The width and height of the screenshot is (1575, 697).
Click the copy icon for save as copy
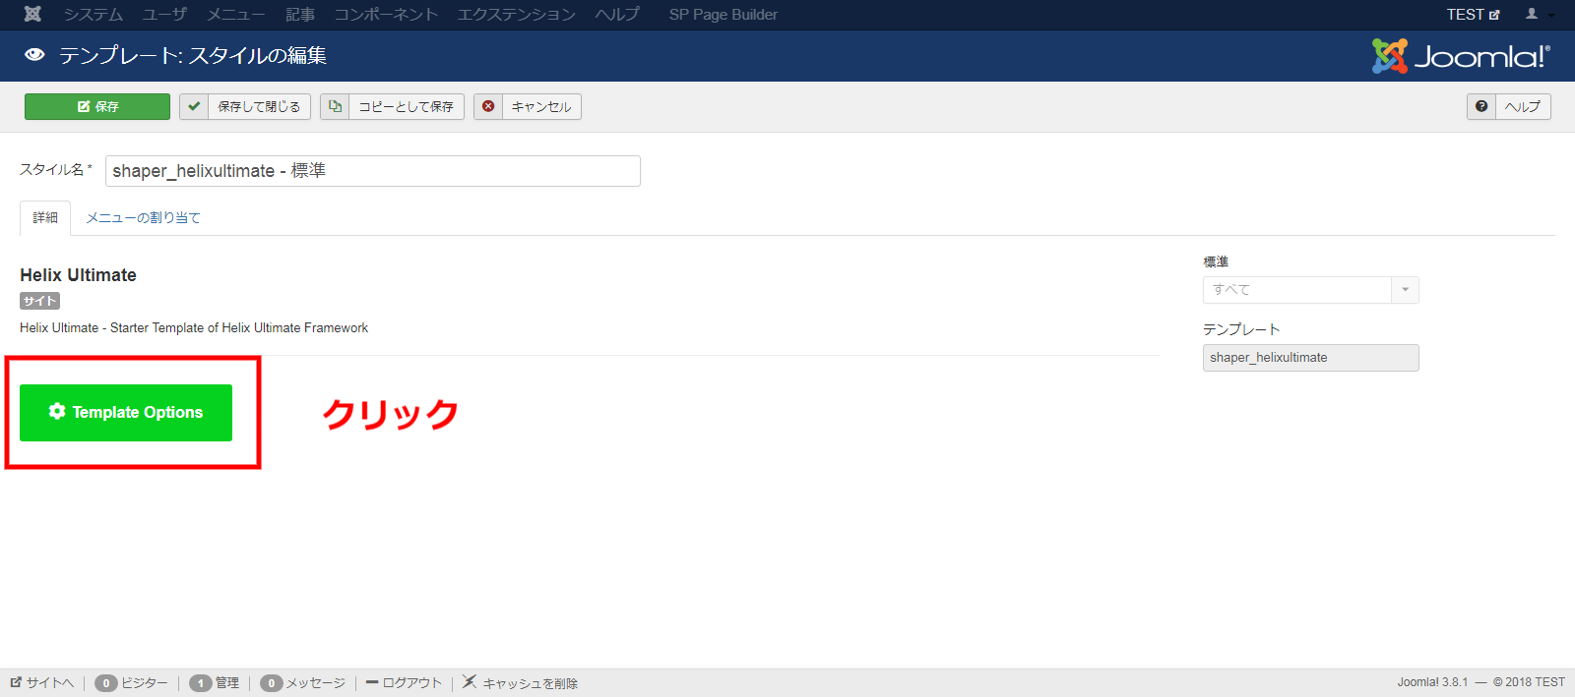coord(335,106)
